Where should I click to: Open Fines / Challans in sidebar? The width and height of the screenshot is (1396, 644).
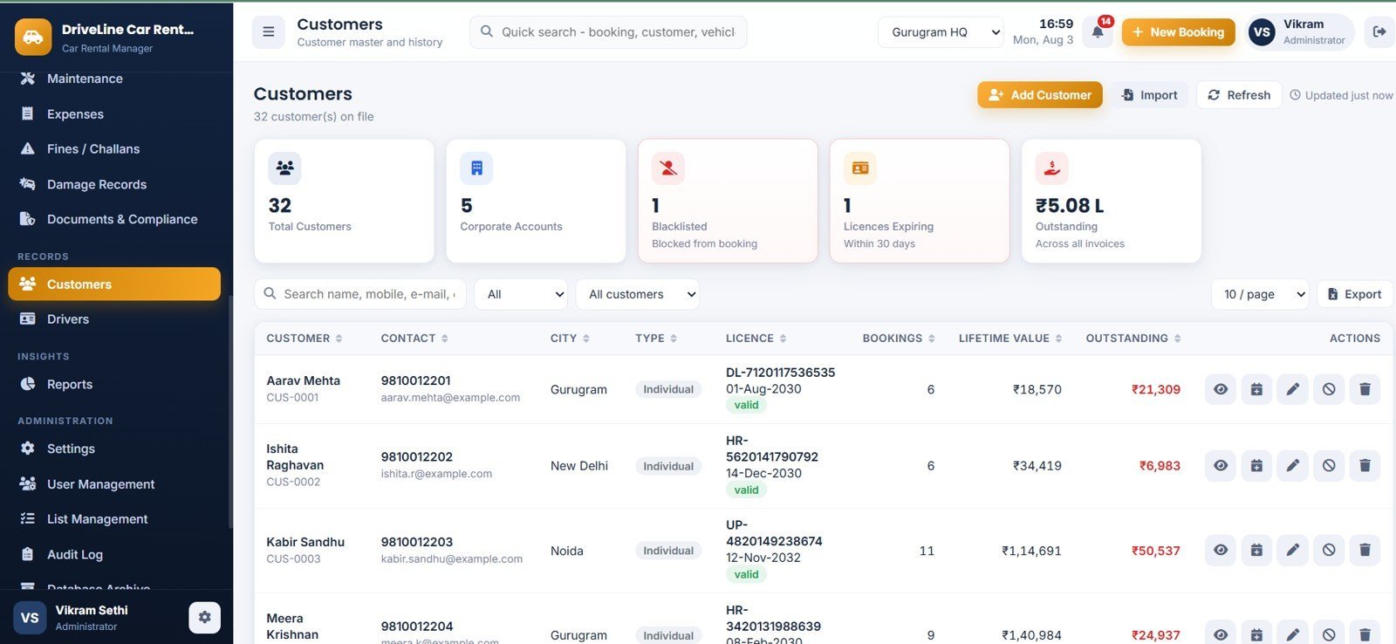coord(114,149)
